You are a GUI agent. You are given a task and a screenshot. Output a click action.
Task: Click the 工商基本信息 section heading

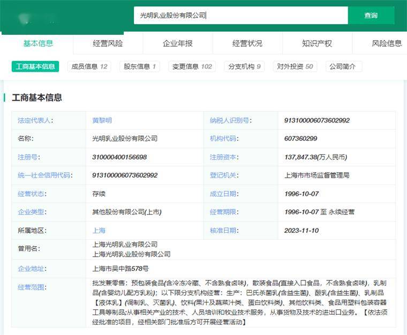point(37,97)
